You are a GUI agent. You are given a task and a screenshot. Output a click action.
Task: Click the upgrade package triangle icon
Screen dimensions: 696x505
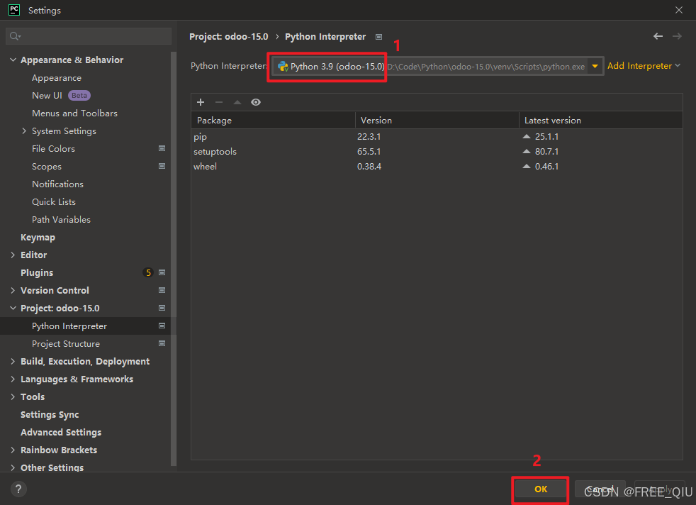click(x=237, y=102)
